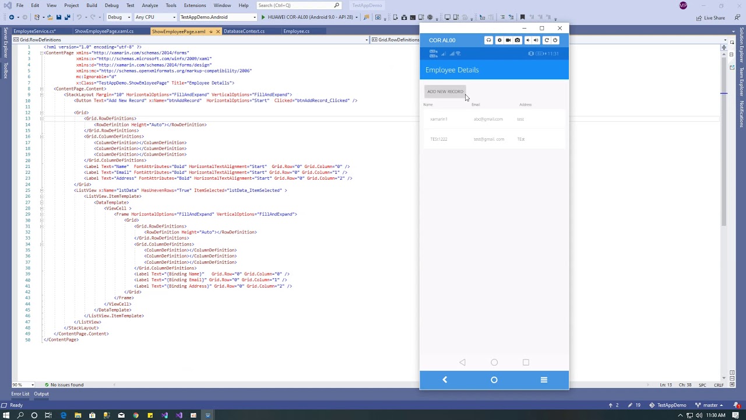Screen dimensions: 746x420
Task: Open the Build menu
Action: 92,5
